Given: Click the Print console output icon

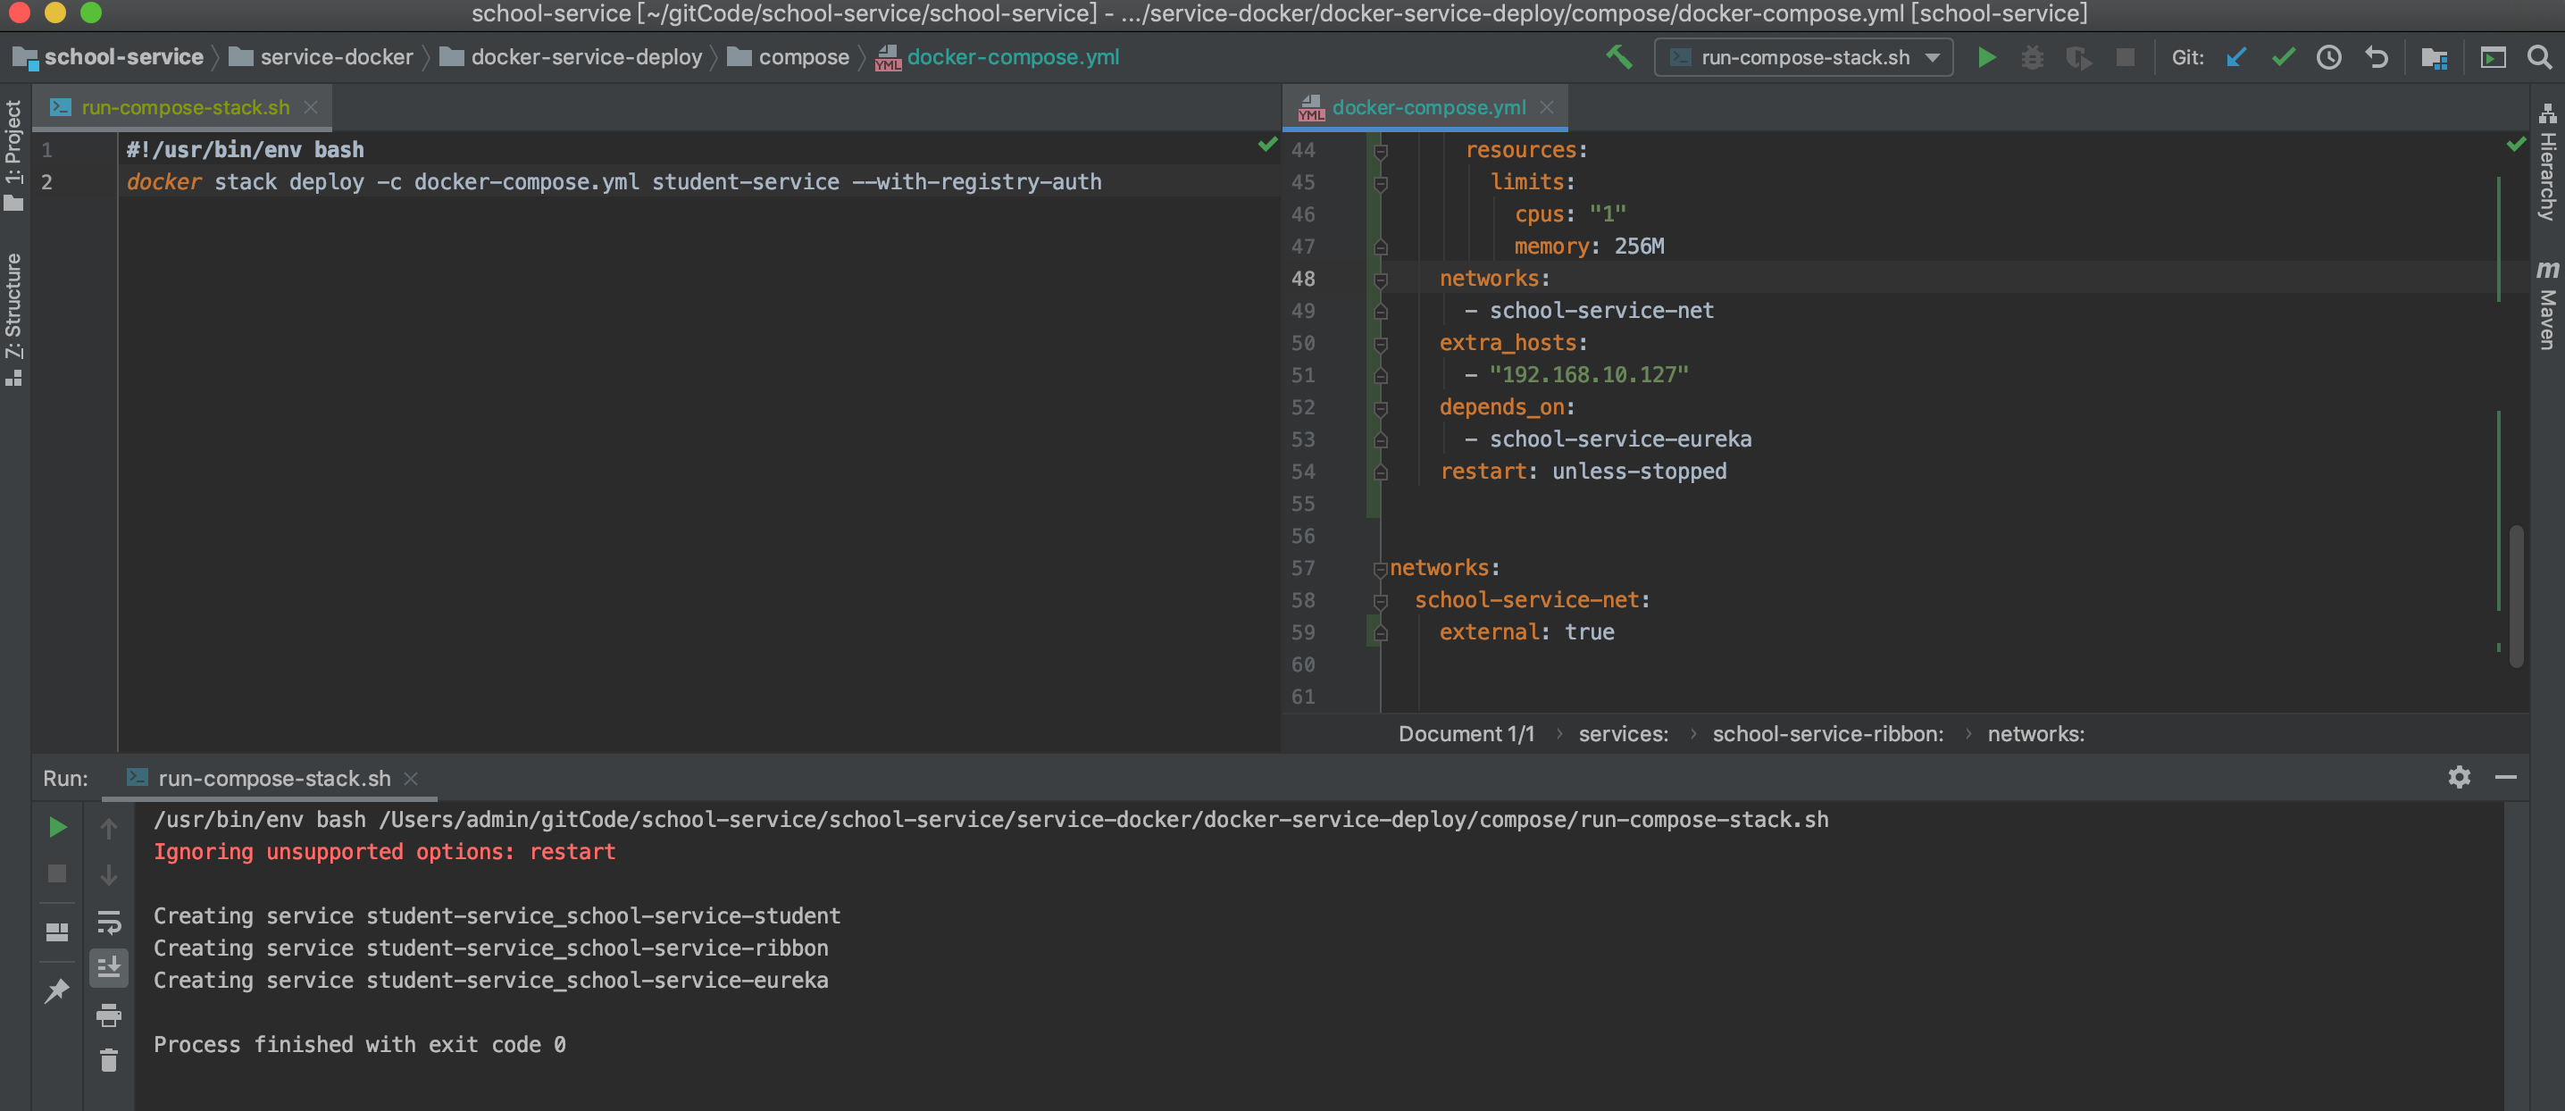Looking at the screenshot, I should click(x=109, y=1015).
